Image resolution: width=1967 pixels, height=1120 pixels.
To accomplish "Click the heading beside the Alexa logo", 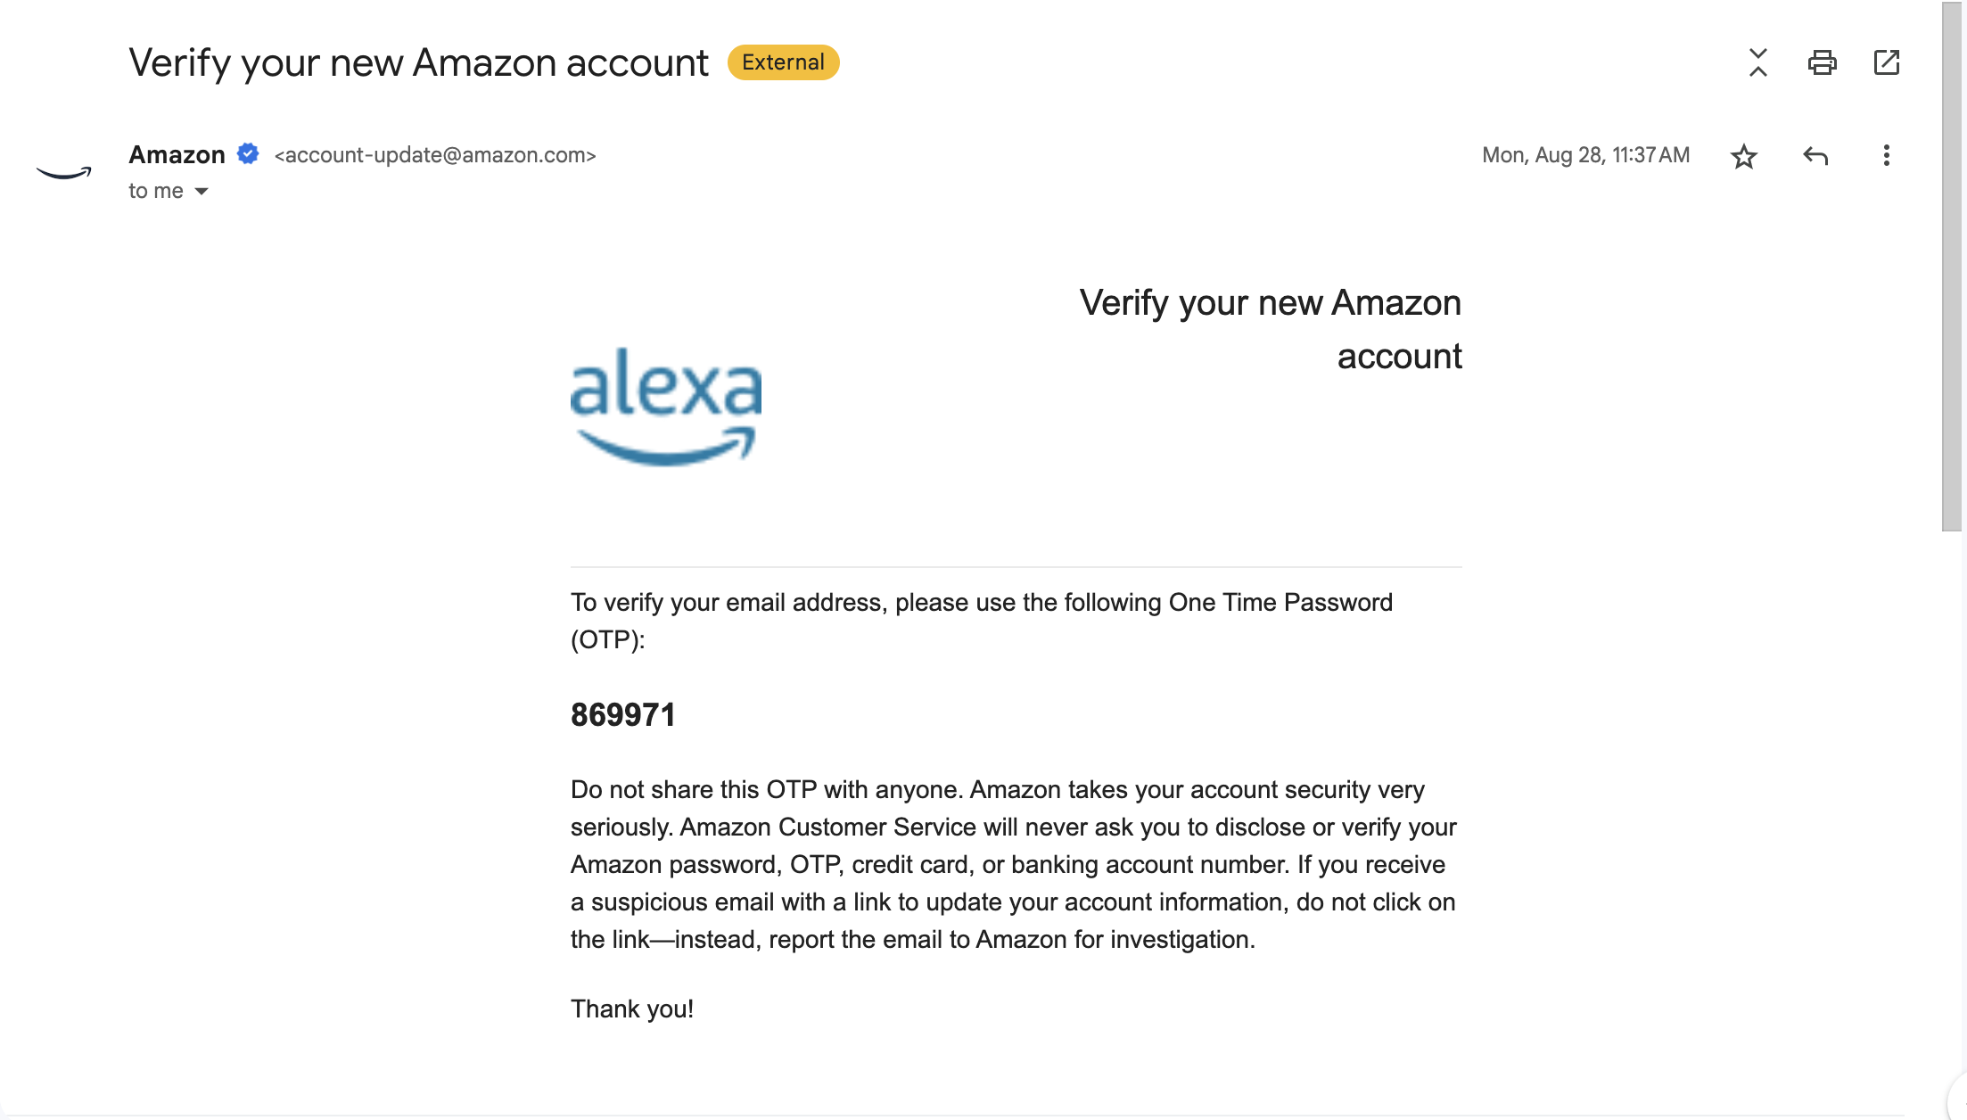I will click(1270, 329).
